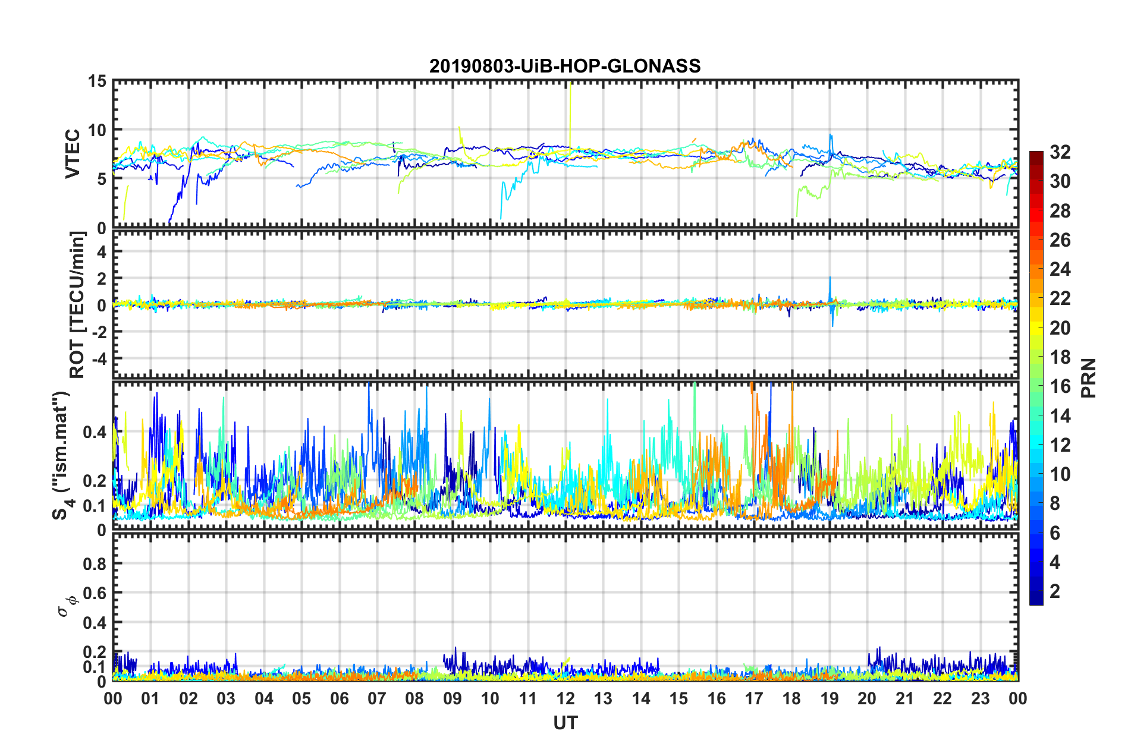Click PRN colorbar tick label 4
Screen dimensions: 1131x756
(1055, 562)
